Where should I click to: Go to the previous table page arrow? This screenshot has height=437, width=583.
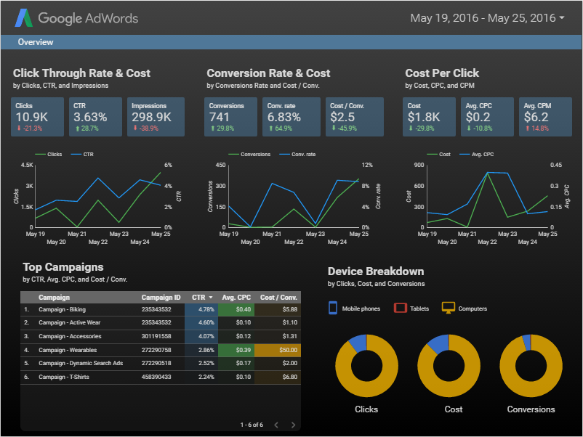coord(276,425)
